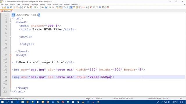Click the Playback macro icon
The width and height of the screenshot is (186, 104).
[97, 8]
